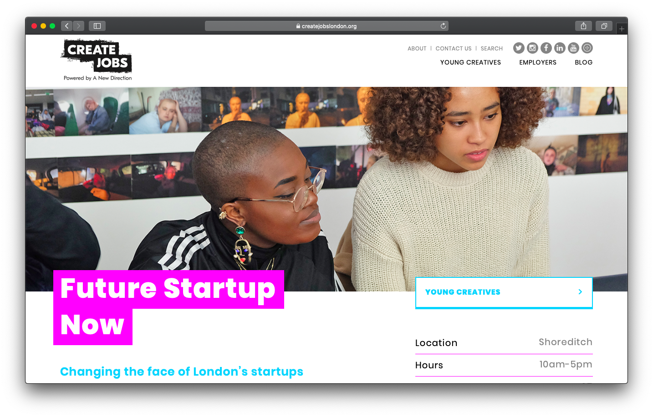This screenshot has height=417, width=653.
Task: Open the LinkedIn social icon
Action: click(x=560, y=48)
